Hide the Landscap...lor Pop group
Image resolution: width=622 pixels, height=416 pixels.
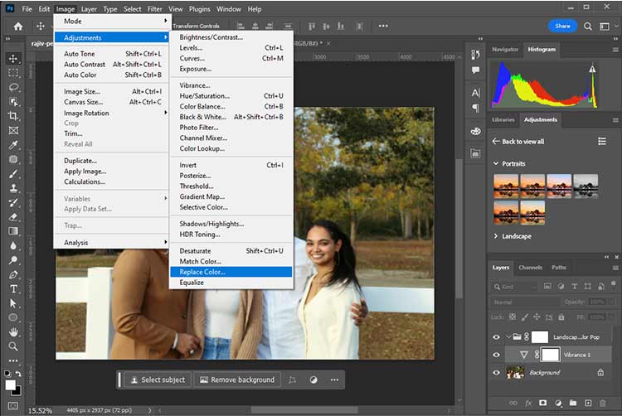click(x=496, y=337)
